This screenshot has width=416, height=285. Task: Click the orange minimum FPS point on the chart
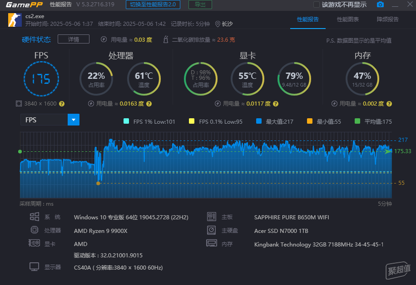(x=98, y=183)
